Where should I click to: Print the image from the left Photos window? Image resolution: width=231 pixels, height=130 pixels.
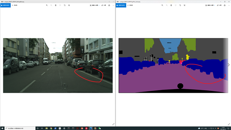click(109, 5)
